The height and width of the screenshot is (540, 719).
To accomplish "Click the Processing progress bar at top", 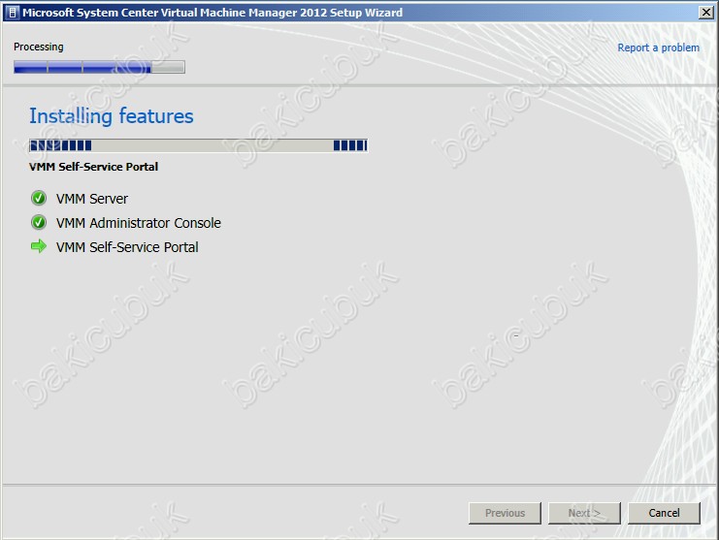I will [x=99, y=67].
